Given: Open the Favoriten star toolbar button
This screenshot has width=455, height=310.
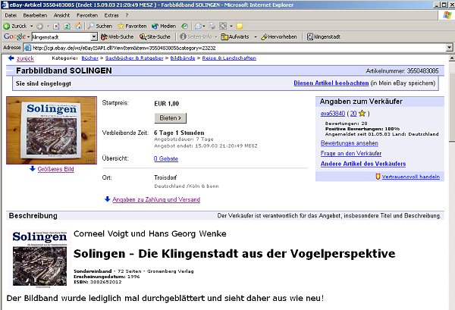Looking at the screenshot, I should pos(132,26).
